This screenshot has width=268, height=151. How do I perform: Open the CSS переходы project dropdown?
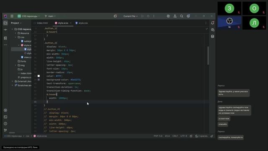click(x=28, y=16)
